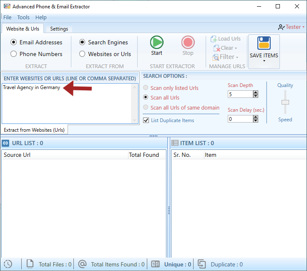Click the Unique counter icon

[x=156, y=264]
